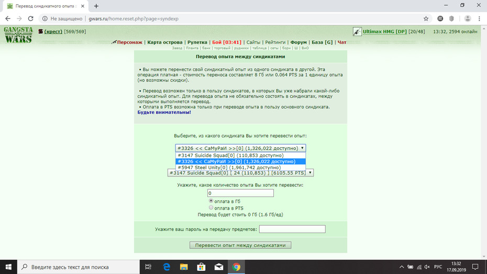Open Рулетка menu item
The width and height of the screenshot is (487, 274).
pyautogui.click(x=197, y=42)
